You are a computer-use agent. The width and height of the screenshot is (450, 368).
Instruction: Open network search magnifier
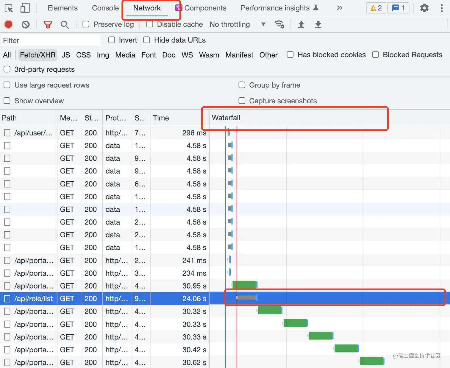pos(65,24)
